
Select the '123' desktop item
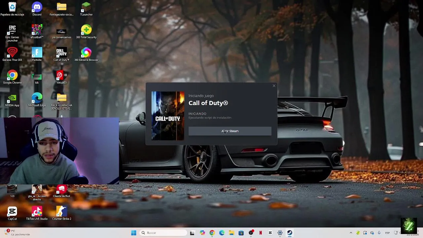click(12, 191)
